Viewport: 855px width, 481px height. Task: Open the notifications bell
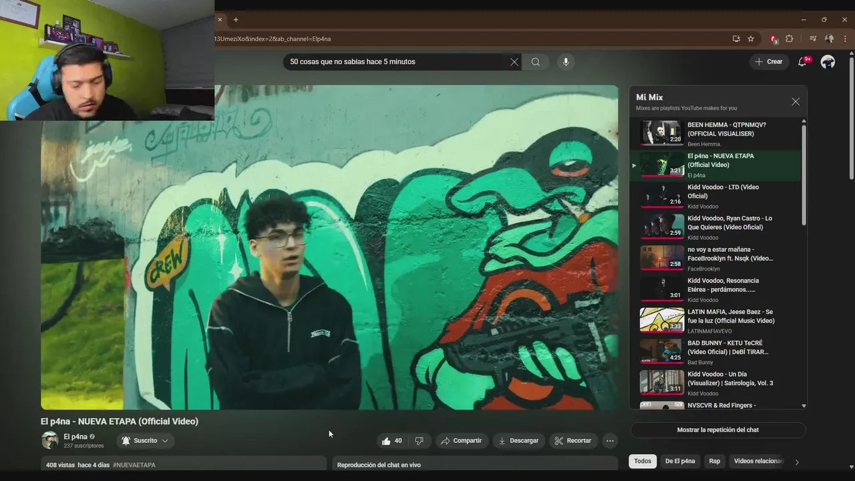click(x=802, y=61)
